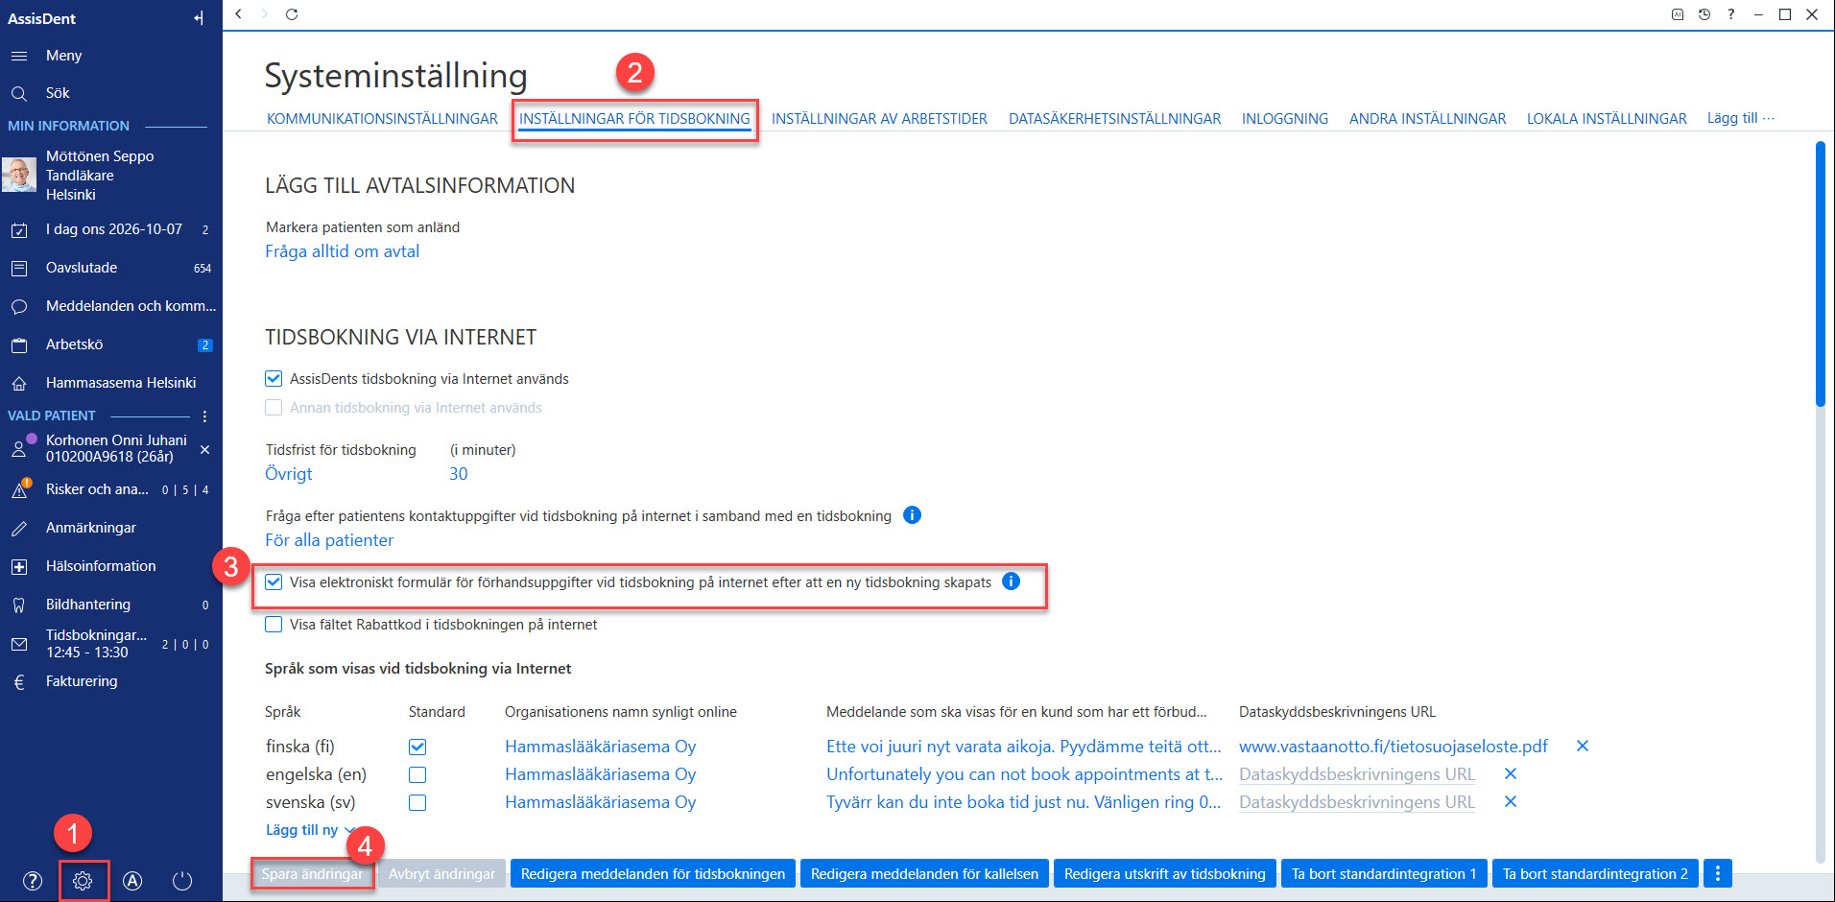Open Tidsfrist Övrigt dropdown
Image resolution: width=1835 pixels, height=902 pixels.
289,474
